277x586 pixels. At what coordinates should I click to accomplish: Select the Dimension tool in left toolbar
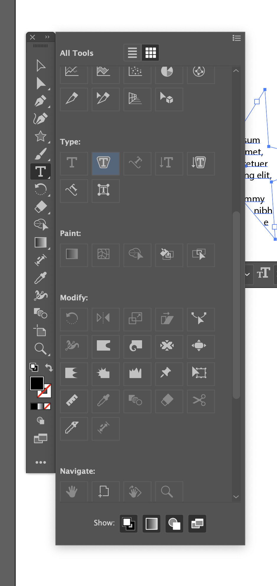tap(41, 260)
